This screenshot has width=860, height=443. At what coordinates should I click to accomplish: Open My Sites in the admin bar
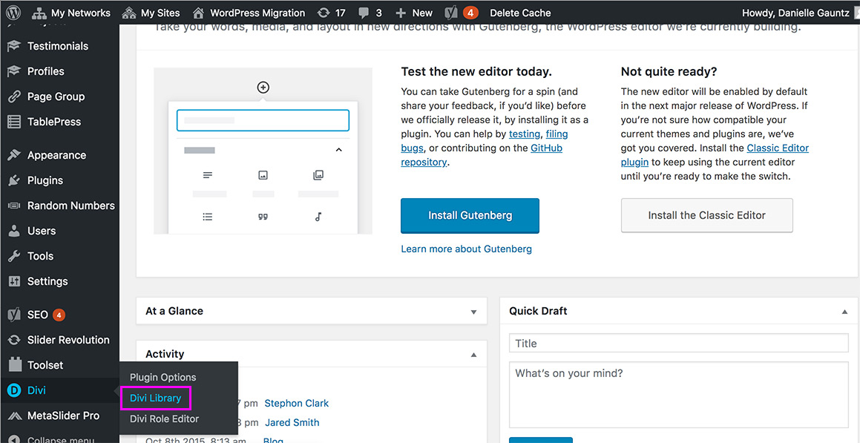pyautogui.click(x=151, y=13)
